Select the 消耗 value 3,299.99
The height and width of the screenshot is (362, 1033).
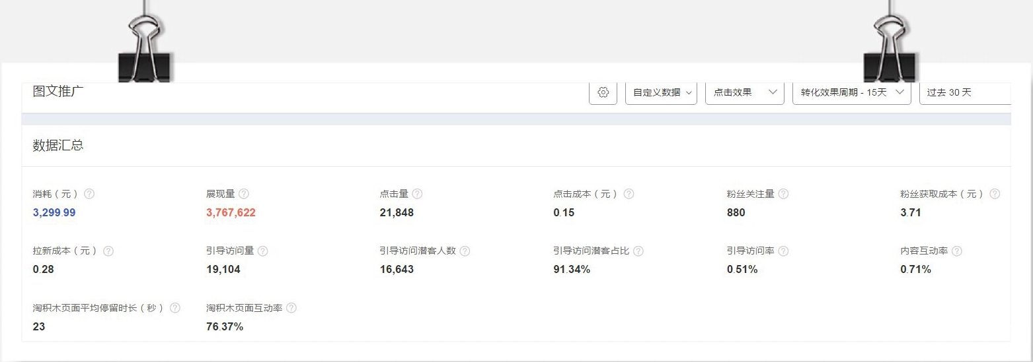coord(54,213)
